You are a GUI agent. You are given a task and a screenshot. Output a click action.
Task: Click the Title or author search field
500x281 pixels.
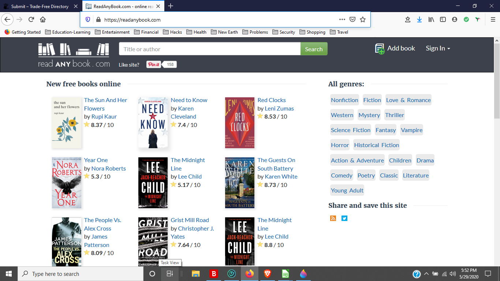click(209, 49)
